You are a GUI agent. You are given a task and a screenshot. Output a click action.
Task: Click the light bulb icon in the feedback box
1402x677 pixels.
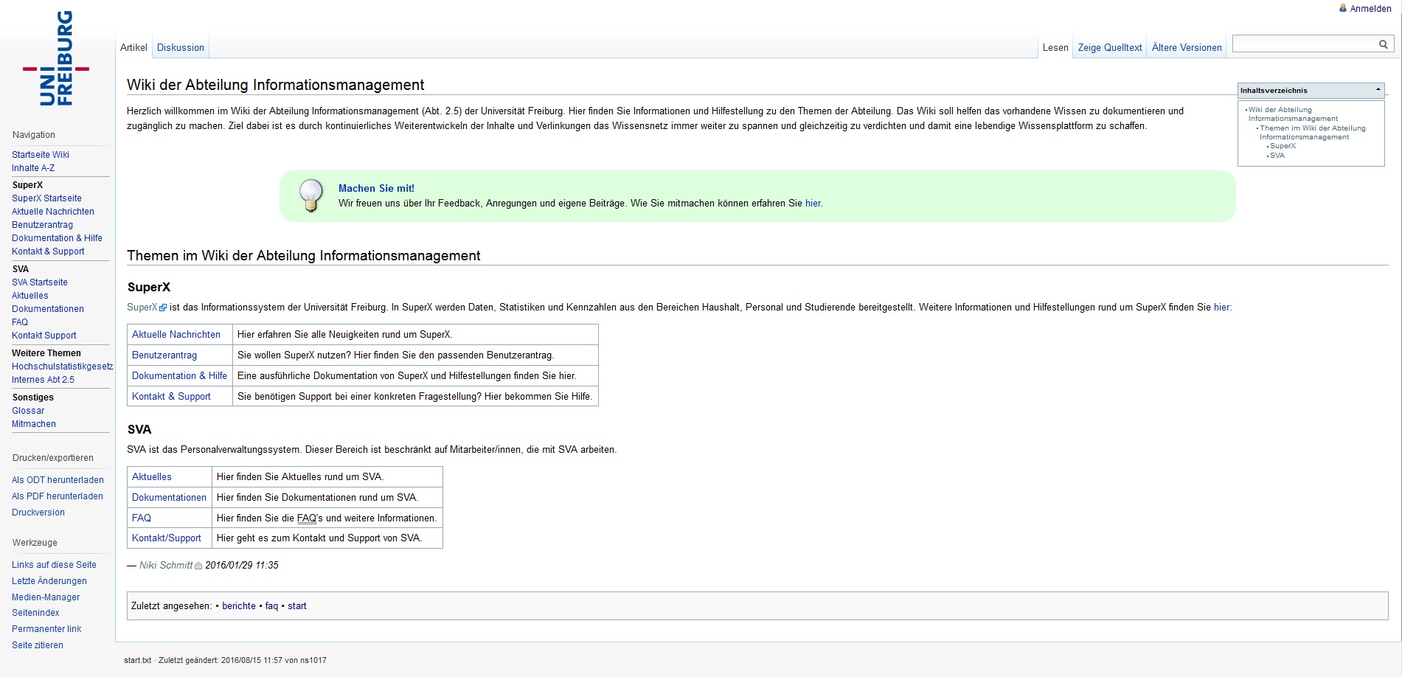click(x=310, y=195)
